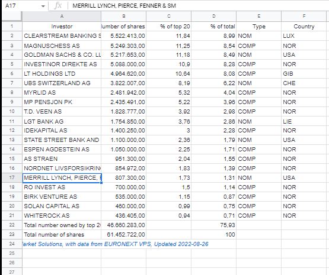Viewport: 329px width, 275px height.
Task: Select cell MERRILL LYNCH, PIERCE
Action: pyautogui.click(x=62, y=177)
